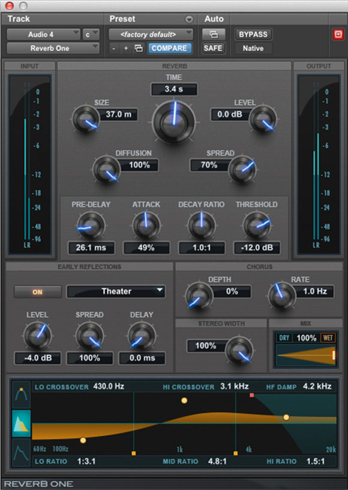The height and width of the screenshot is (490, 348).
Task: Click the Decay Ratio 1.0:1 field
Action: 202,248
